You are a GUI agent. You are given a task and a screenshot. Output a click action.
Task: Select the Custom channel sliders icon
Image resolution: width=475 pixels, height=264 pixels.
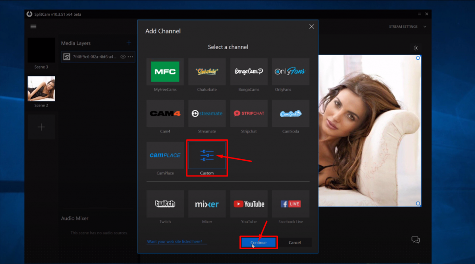[207, 155]
